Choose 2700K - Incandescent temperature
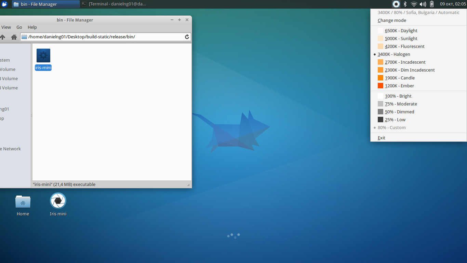The width and height of the screenshot is (467, 263). [418, 62]
